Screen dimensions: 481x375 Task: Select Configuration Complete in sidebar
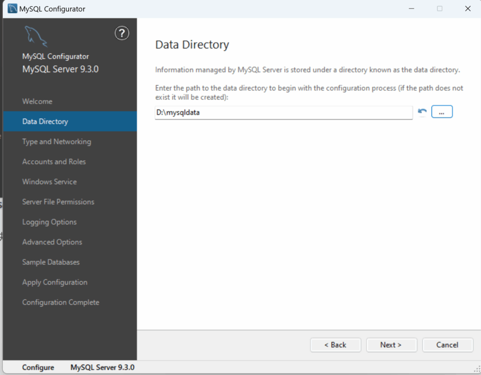tap(61, 303)
